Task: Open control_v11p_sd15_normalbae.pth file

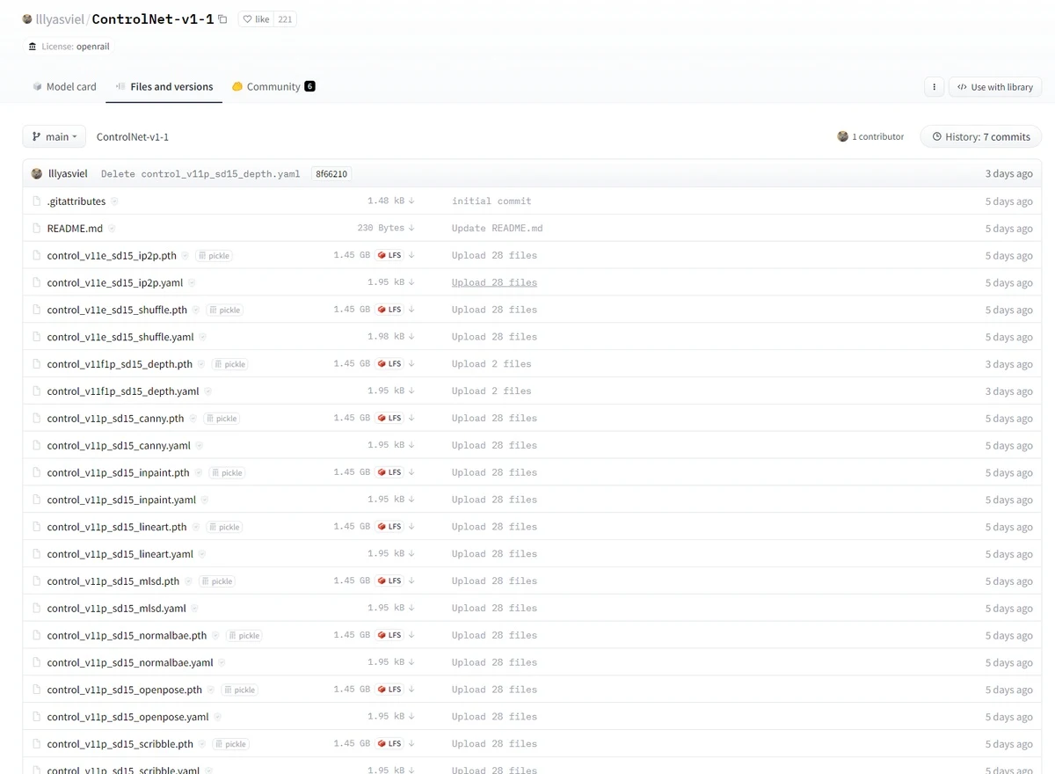Action: point(127,636)
